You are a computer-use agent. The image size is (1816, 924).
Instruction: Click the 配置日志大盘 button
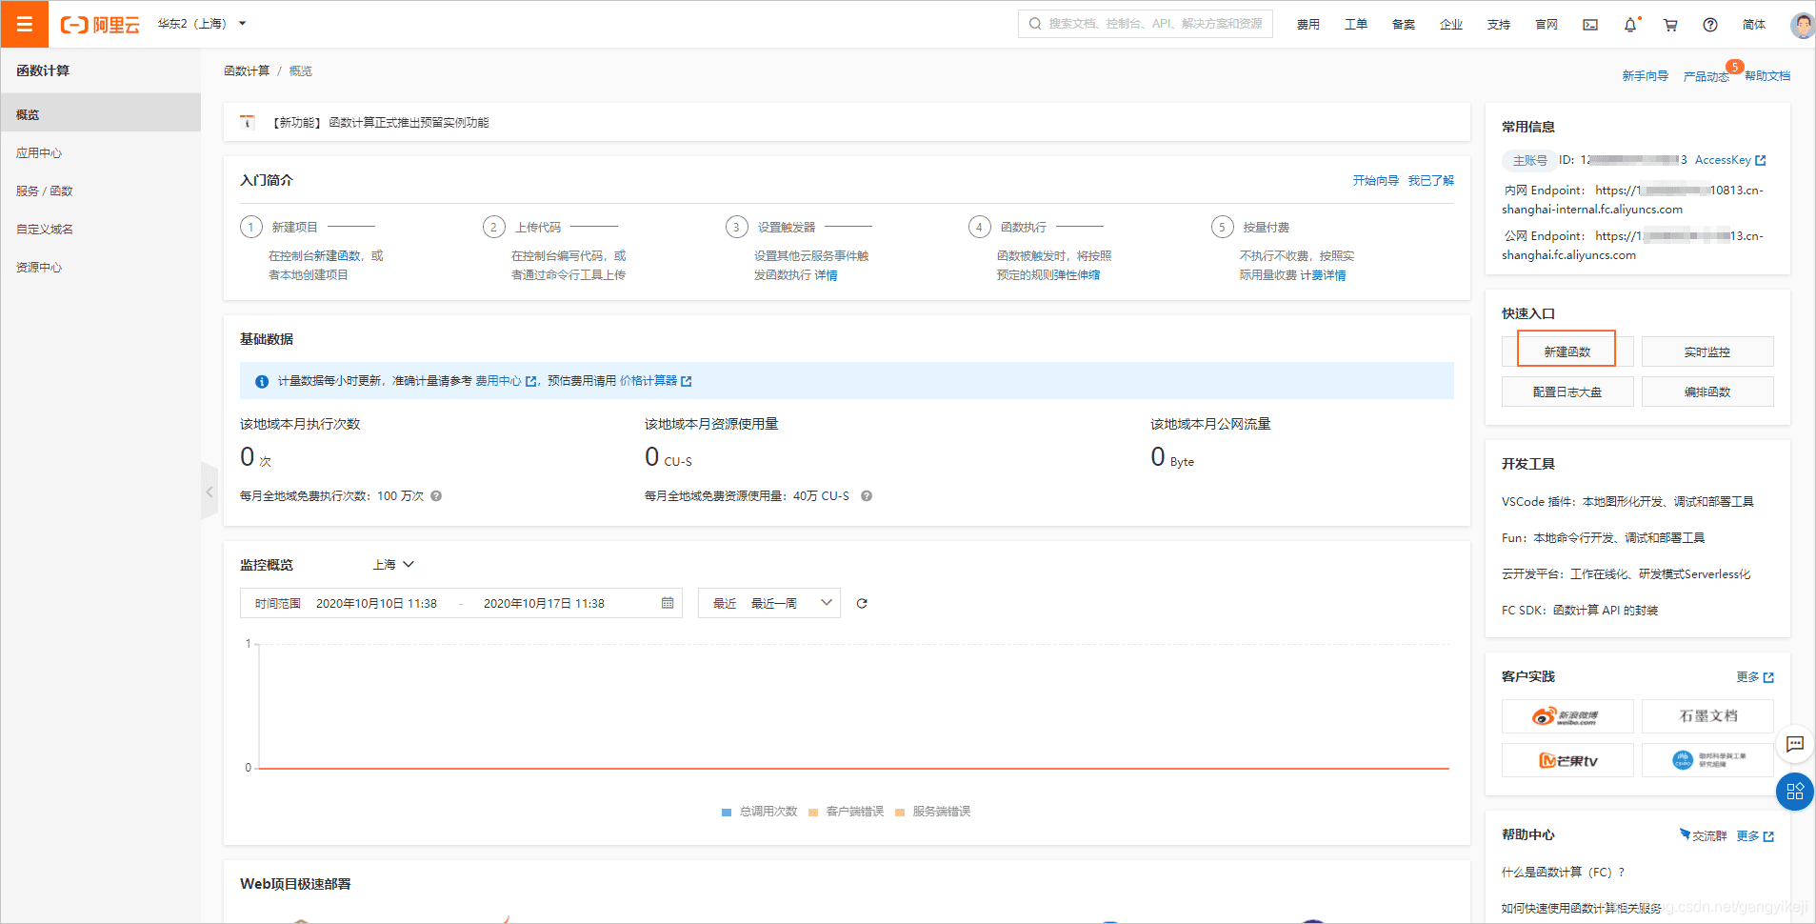click(1567, 392)
